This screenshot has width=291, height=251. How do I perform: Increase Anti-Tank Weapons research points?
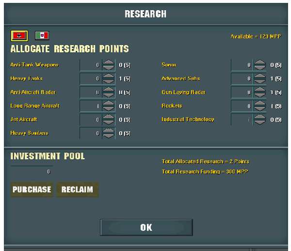click(109, 63)
